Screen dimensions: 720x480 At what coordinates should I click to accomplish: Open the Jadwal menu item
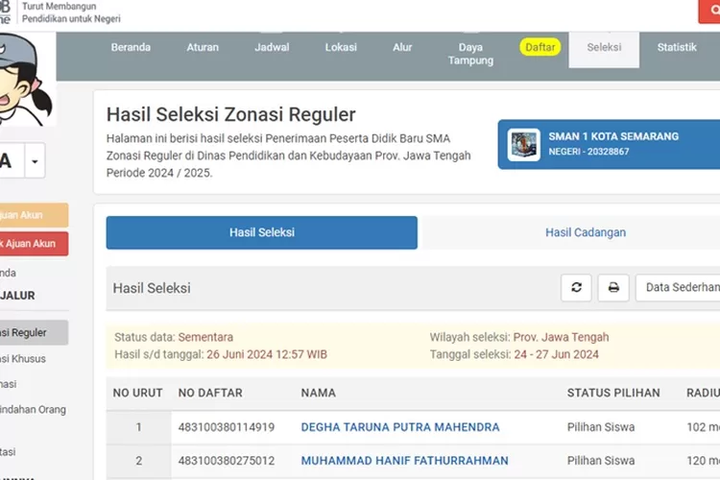[272, 47]
